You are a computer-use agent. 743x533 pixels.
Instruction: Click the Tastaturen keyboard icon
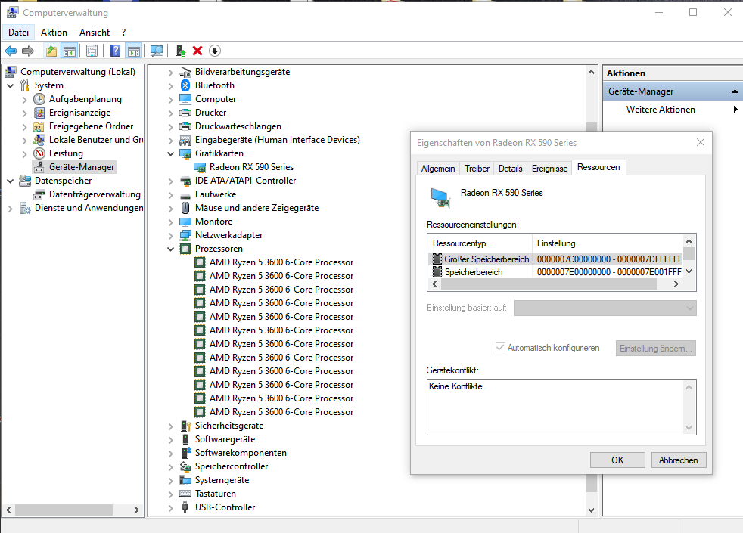[x=185, y=494]
